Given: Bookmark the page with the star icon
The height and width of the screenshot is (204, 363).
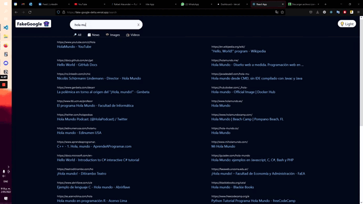Looking at the screenshot, I should pos(282,12).
